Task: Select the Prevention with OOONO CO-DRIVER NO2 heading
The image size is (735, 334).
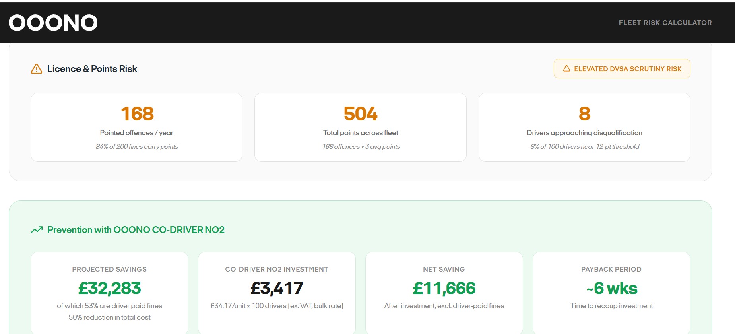Action: pyautogui.click(x=136, y=230)
